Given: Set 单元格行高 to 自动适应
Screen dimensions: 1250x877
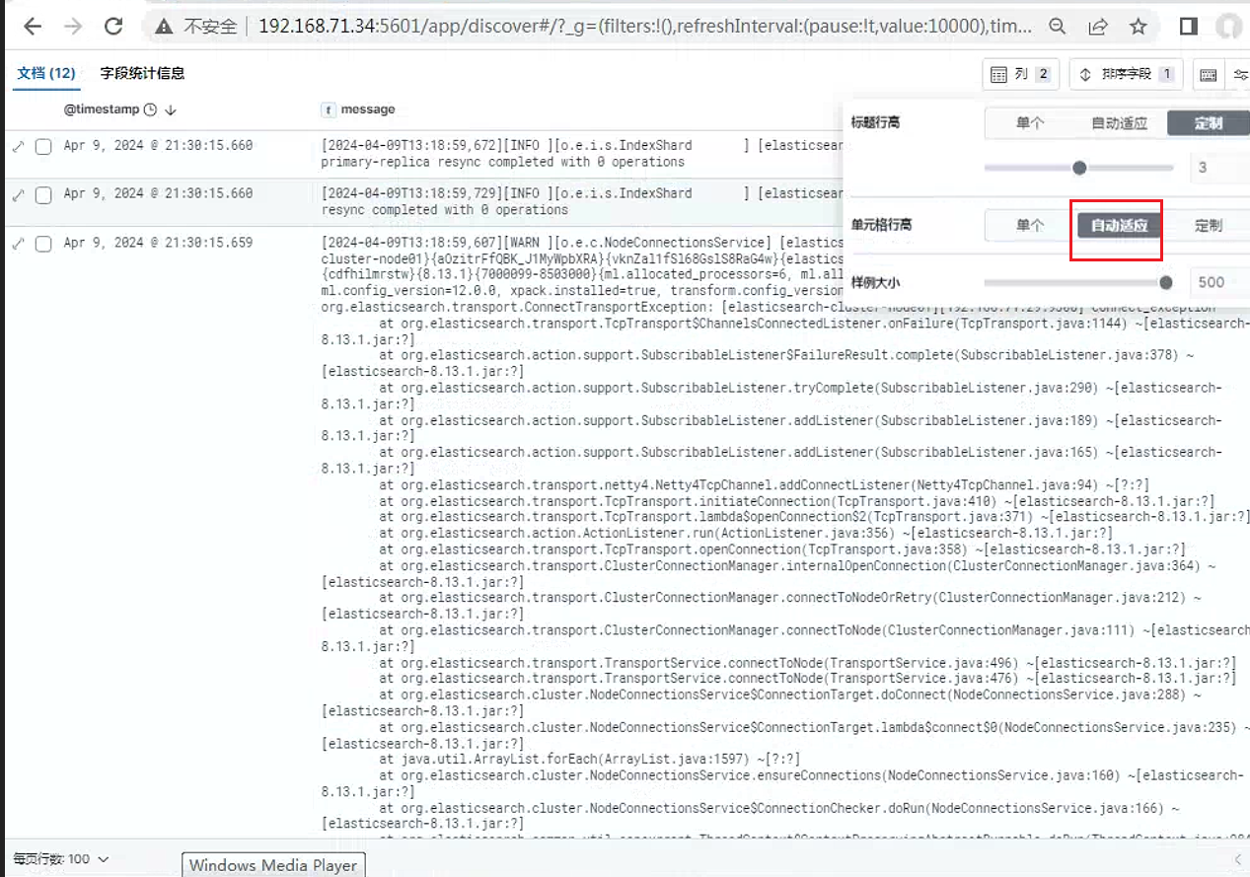Looking at the screenshot, I should pyautogui.click(x=1119, y=225).
